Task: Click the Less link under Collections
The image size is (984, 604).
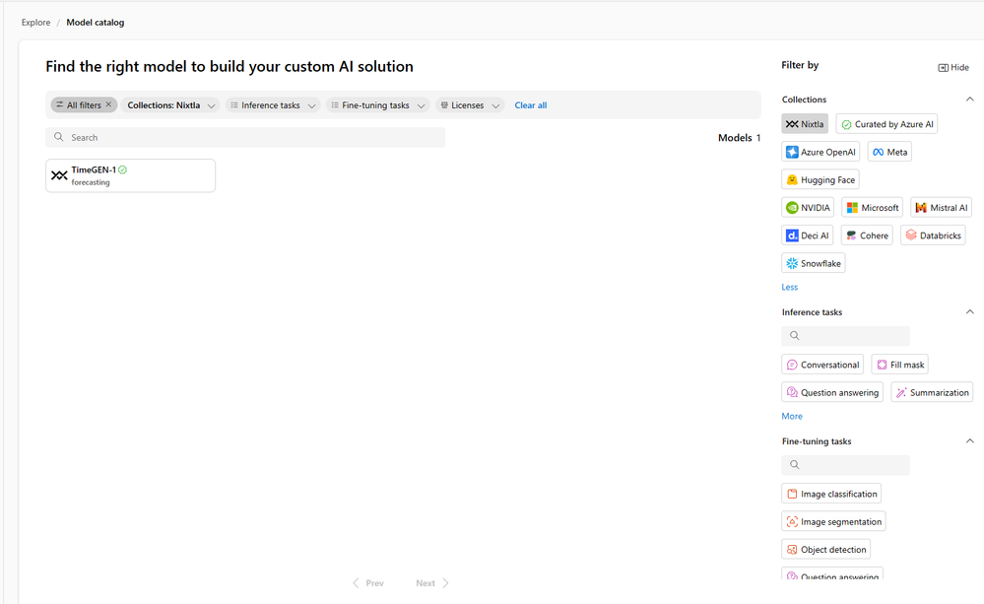Action: click(x=789, y=288)
